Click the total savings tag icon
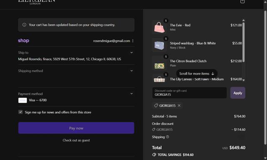This screenshot has height=160, width=267. [154, 155]
